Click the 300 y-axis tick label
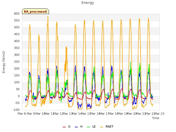176x132 pixels. click(17, 55)
